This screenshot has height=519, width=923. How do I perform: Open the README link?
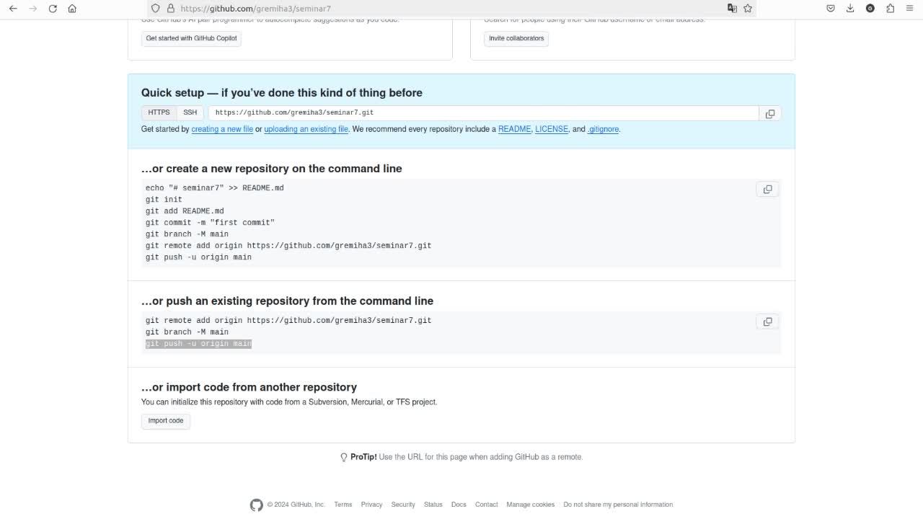(x=514, y=130)
